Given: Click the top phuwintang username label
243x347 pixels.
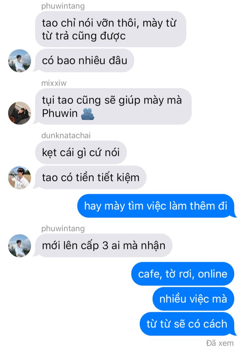Looking at the screenshot, I should tap(63, 6).
